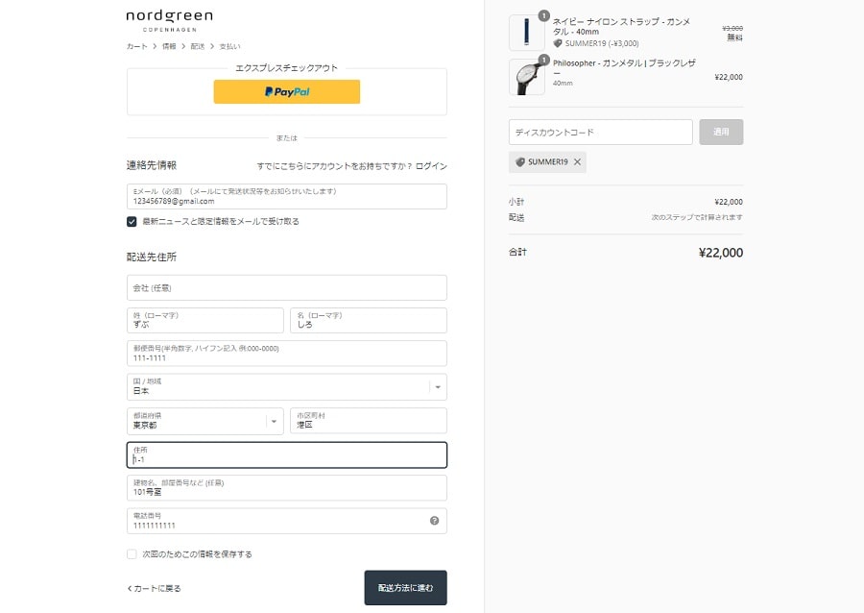Select the 配送 breadcrumb step
The height and width of the screenshot is (613, 864).
point(197,46)
